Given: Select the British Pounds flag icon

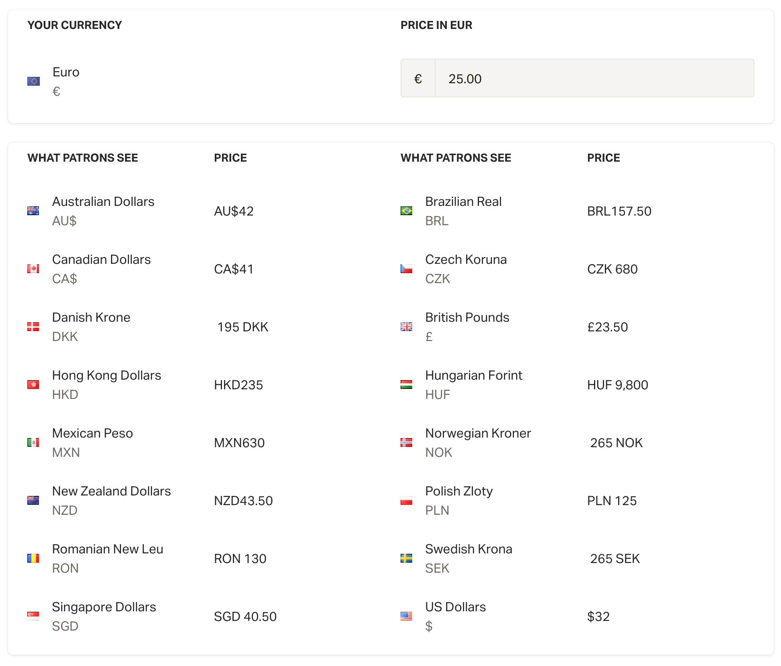Looking at the screenshot, I should tap(406, 327).
